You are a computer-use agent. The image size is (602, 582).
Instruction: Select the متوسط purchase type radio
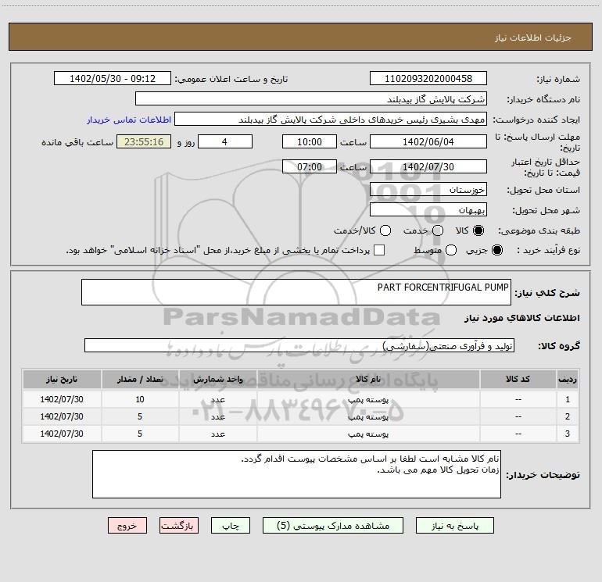click(x=451, y=250)
